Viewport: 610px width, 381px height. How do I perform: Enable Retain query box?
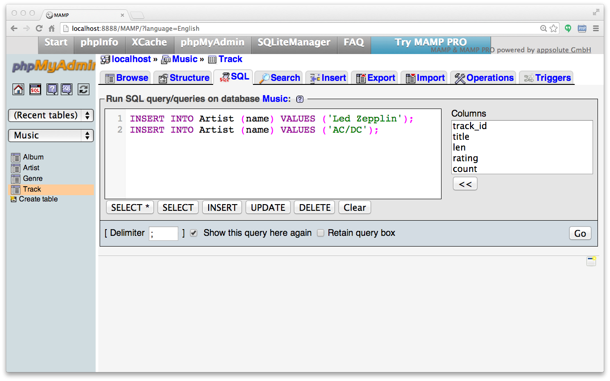click(x=320, y=233)
